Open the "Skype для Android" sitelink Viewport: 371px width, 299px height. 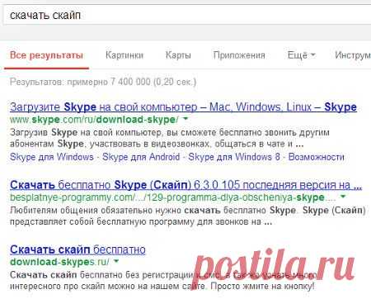141,157
